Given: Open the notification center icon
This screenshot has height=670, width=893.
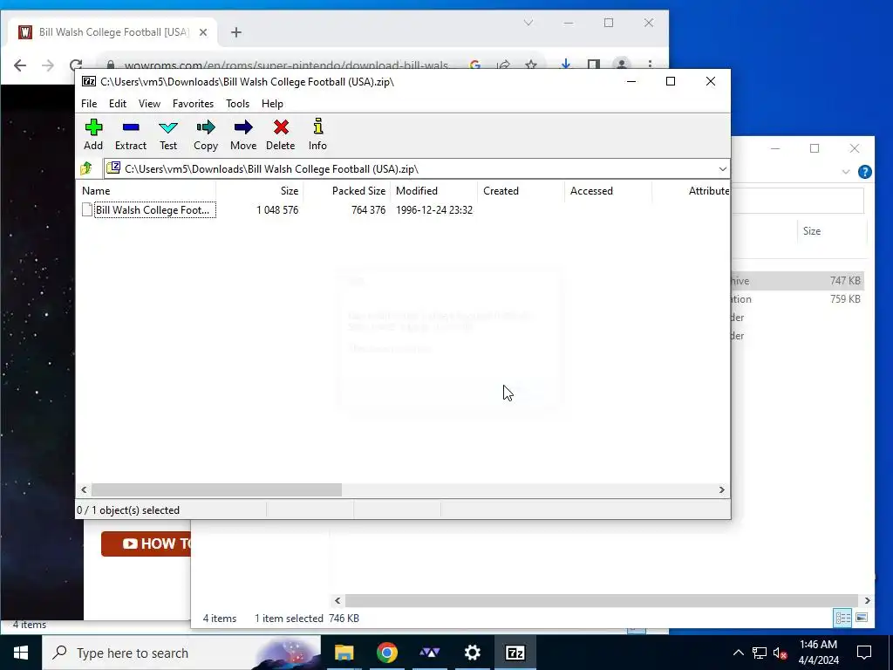Looking at the screenshot, I should [x=864, y=653].
